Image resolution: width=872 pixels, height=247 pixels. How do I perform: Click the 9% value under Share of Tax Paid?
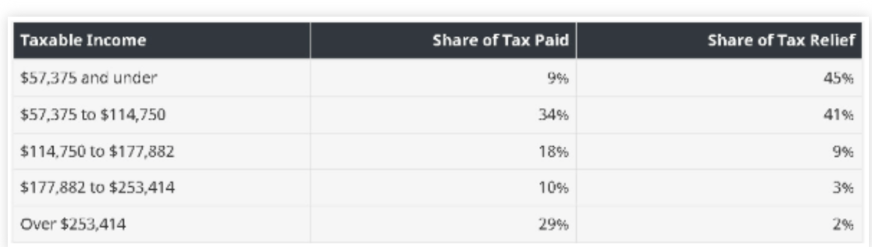[557, 78]
